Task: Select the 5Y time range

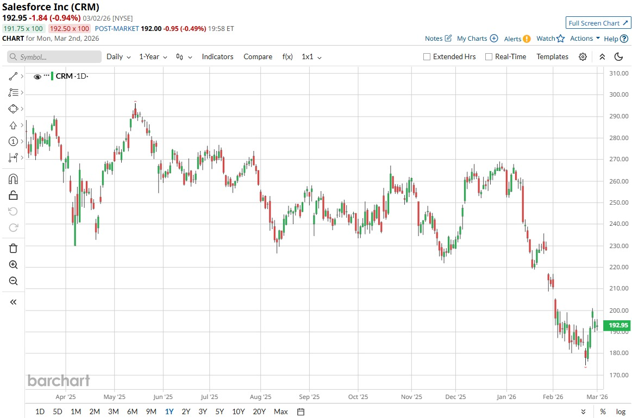Action: pos(219,411)
